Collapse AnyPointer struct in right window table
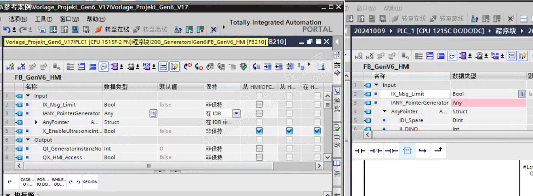Image resolution: width=533 pixels, height=196 pixels. pyautogui.click(x=385, y=112)
